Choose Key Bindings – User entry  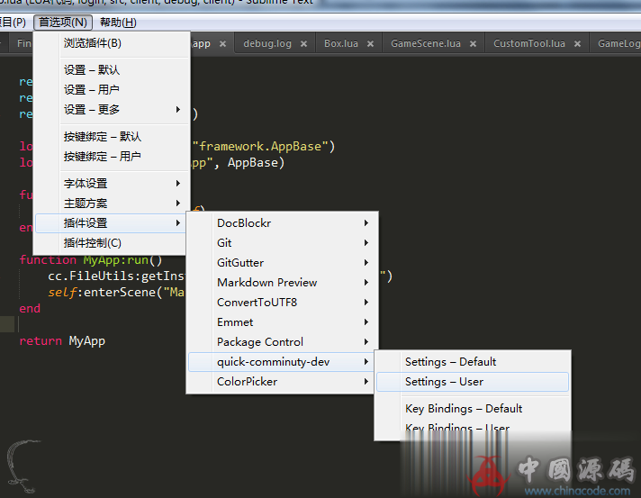(x=472, y=428)
